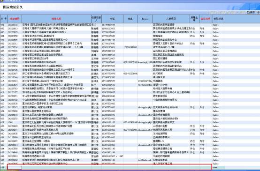Click the empty address code cell in row 439
260x171 pixels.
click(15, 168)
